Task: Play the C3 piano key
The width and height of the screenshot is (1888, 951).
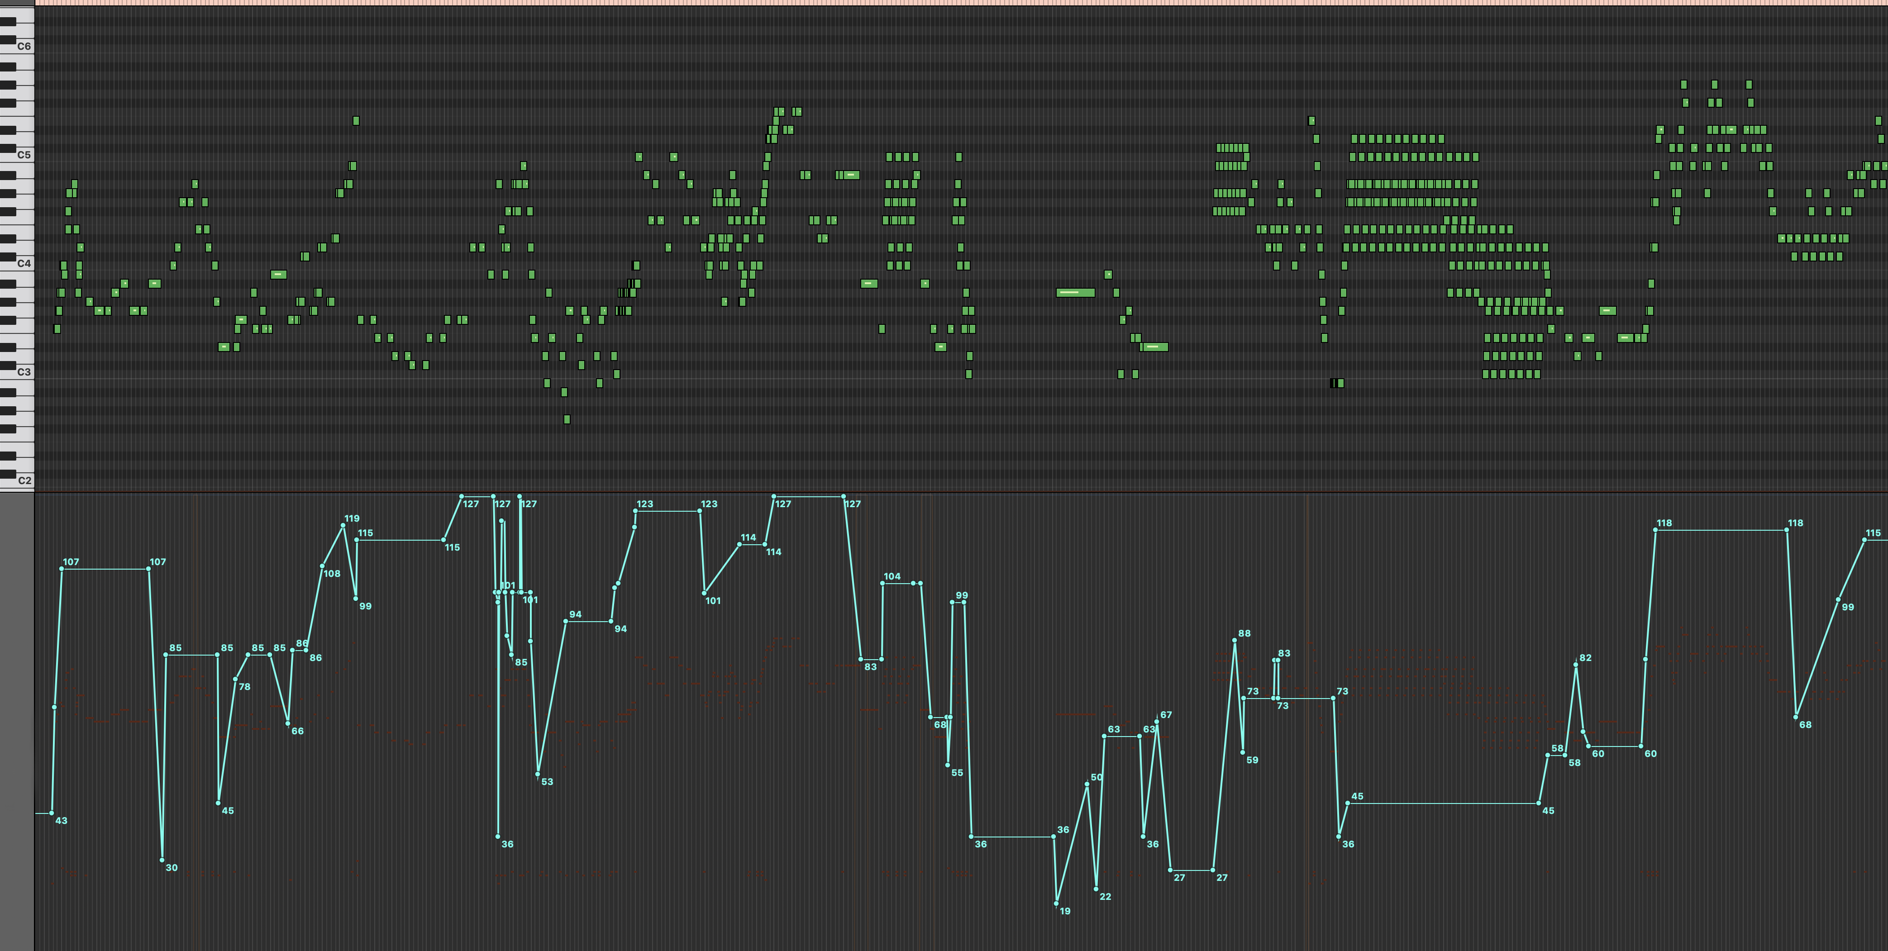Action: tap(24, 371)
